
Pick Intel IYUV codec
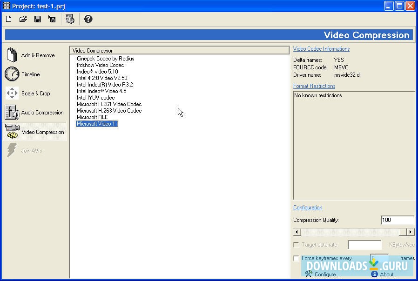[x=96, y=98]
